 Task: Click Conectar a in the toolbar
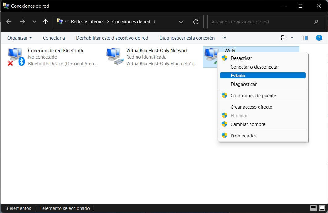click(54, 38)
